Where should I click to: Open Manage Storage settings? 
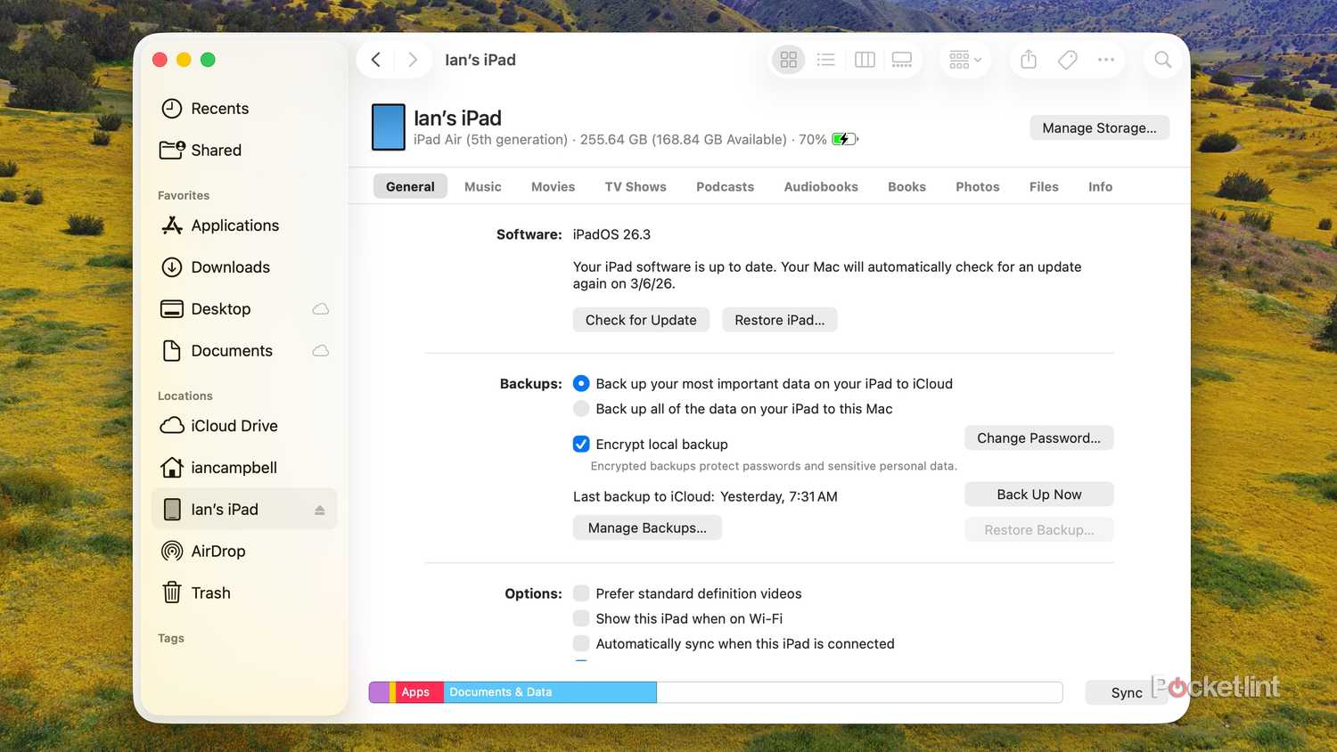(1099, 127)
